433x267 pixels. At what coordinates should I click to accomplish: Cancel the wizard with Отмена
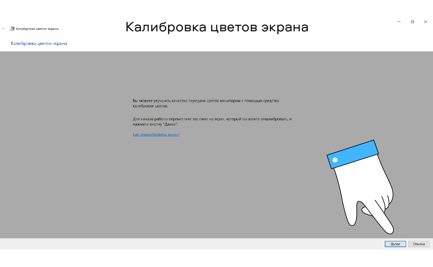(419, 244)
